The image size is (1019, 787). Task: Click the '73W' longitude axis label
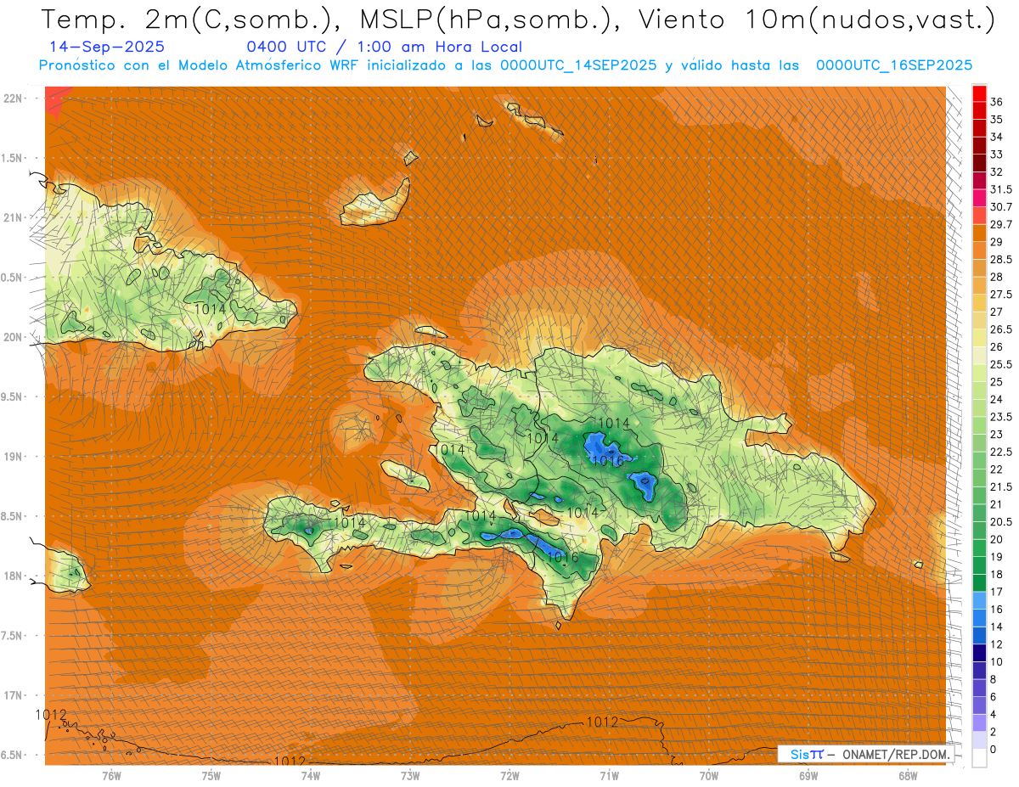coord(410,775)
